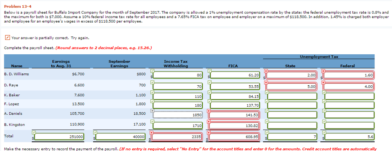Click F. Lopez empty Federal tax field

[x=349, y=105]
